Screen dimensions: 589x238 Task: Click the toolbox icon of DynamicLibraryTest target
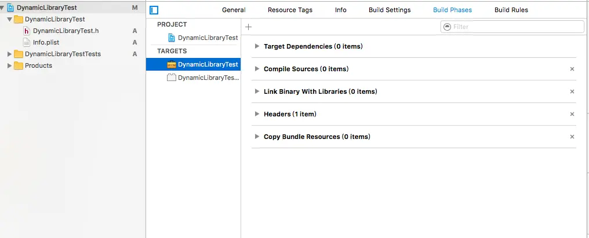pos(171,65)
